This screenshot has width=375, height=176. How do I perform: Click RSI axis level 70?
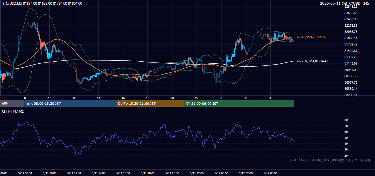346,126
